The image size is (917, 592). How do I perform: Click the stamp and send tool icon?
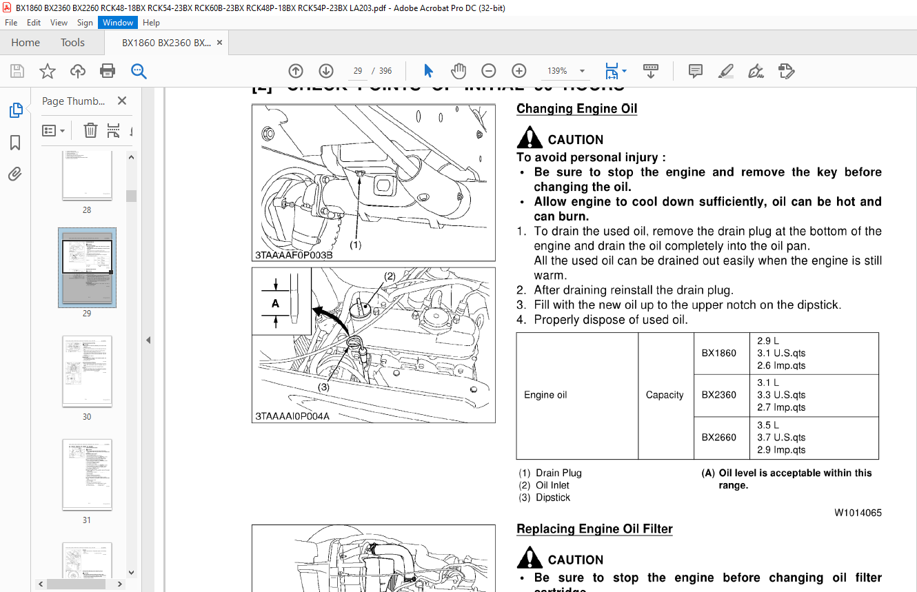point(787,71)
